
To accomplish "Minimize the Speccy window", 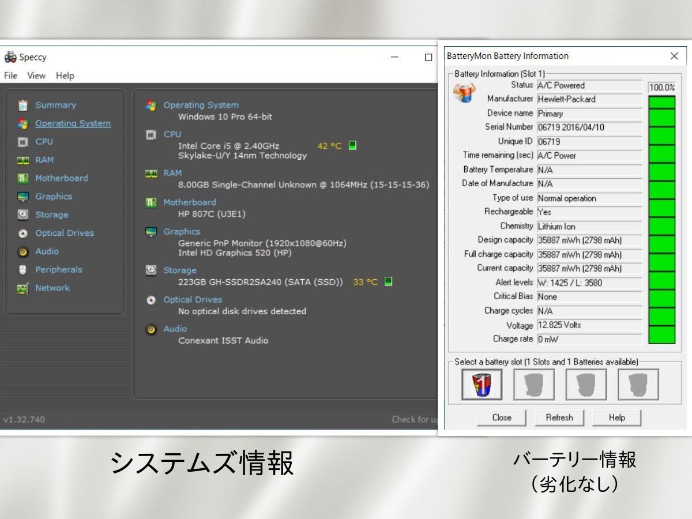I will (394, 57).
